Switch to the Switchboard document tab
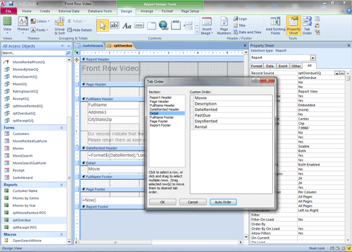Viewport: 352px width, 252px height. (x=90, y=46)
